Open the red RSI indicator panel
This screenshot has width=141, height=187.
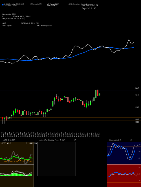(x=124, y=176)
